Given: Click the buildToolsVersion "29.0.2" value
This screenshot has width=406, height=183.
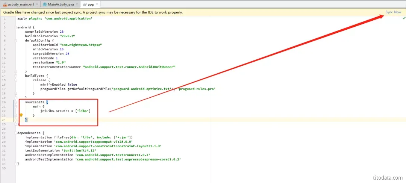Looking at the screenshot, I should (x=67, y=36).
